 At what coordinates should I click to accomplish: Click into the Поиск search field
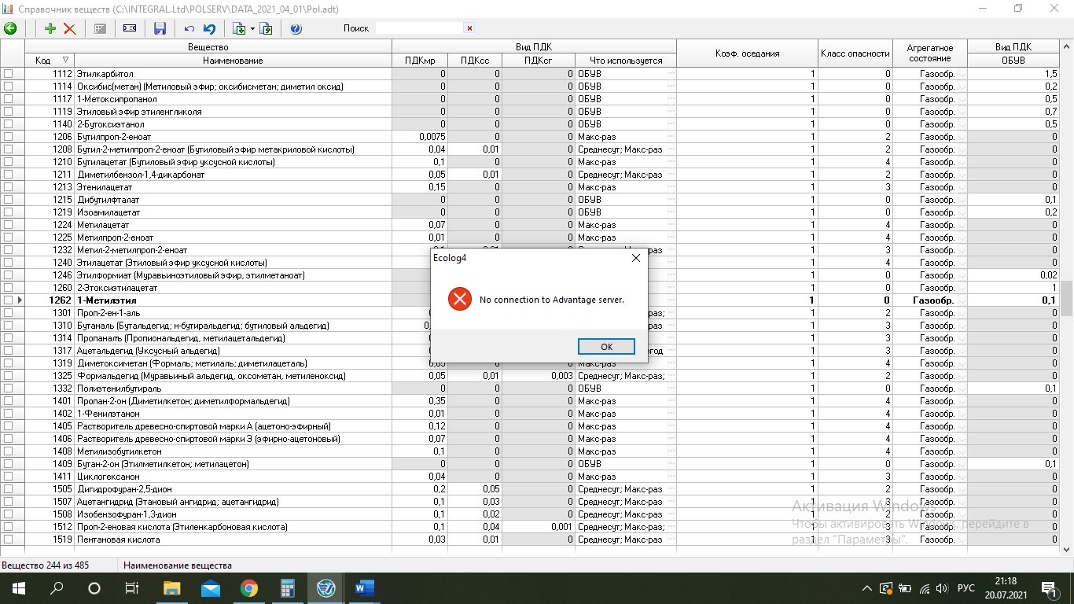419,28
